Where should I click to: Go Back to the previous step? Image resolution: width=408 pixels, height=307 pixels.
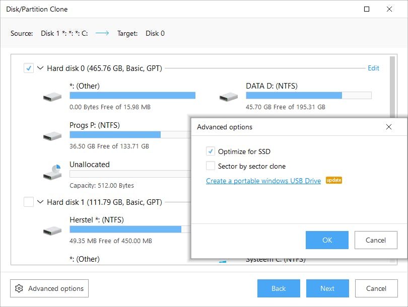279,288
